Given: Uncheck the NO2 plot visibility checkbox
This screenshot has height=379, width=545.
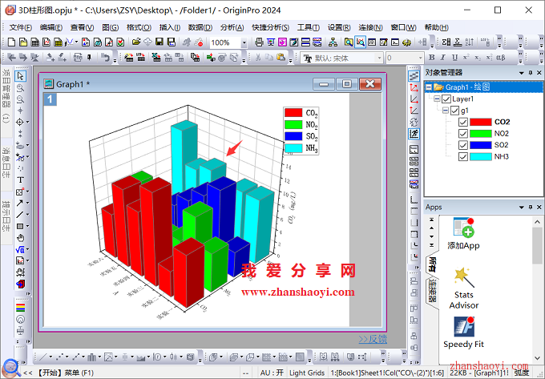Looking at the screenshot, I should 462,133.
